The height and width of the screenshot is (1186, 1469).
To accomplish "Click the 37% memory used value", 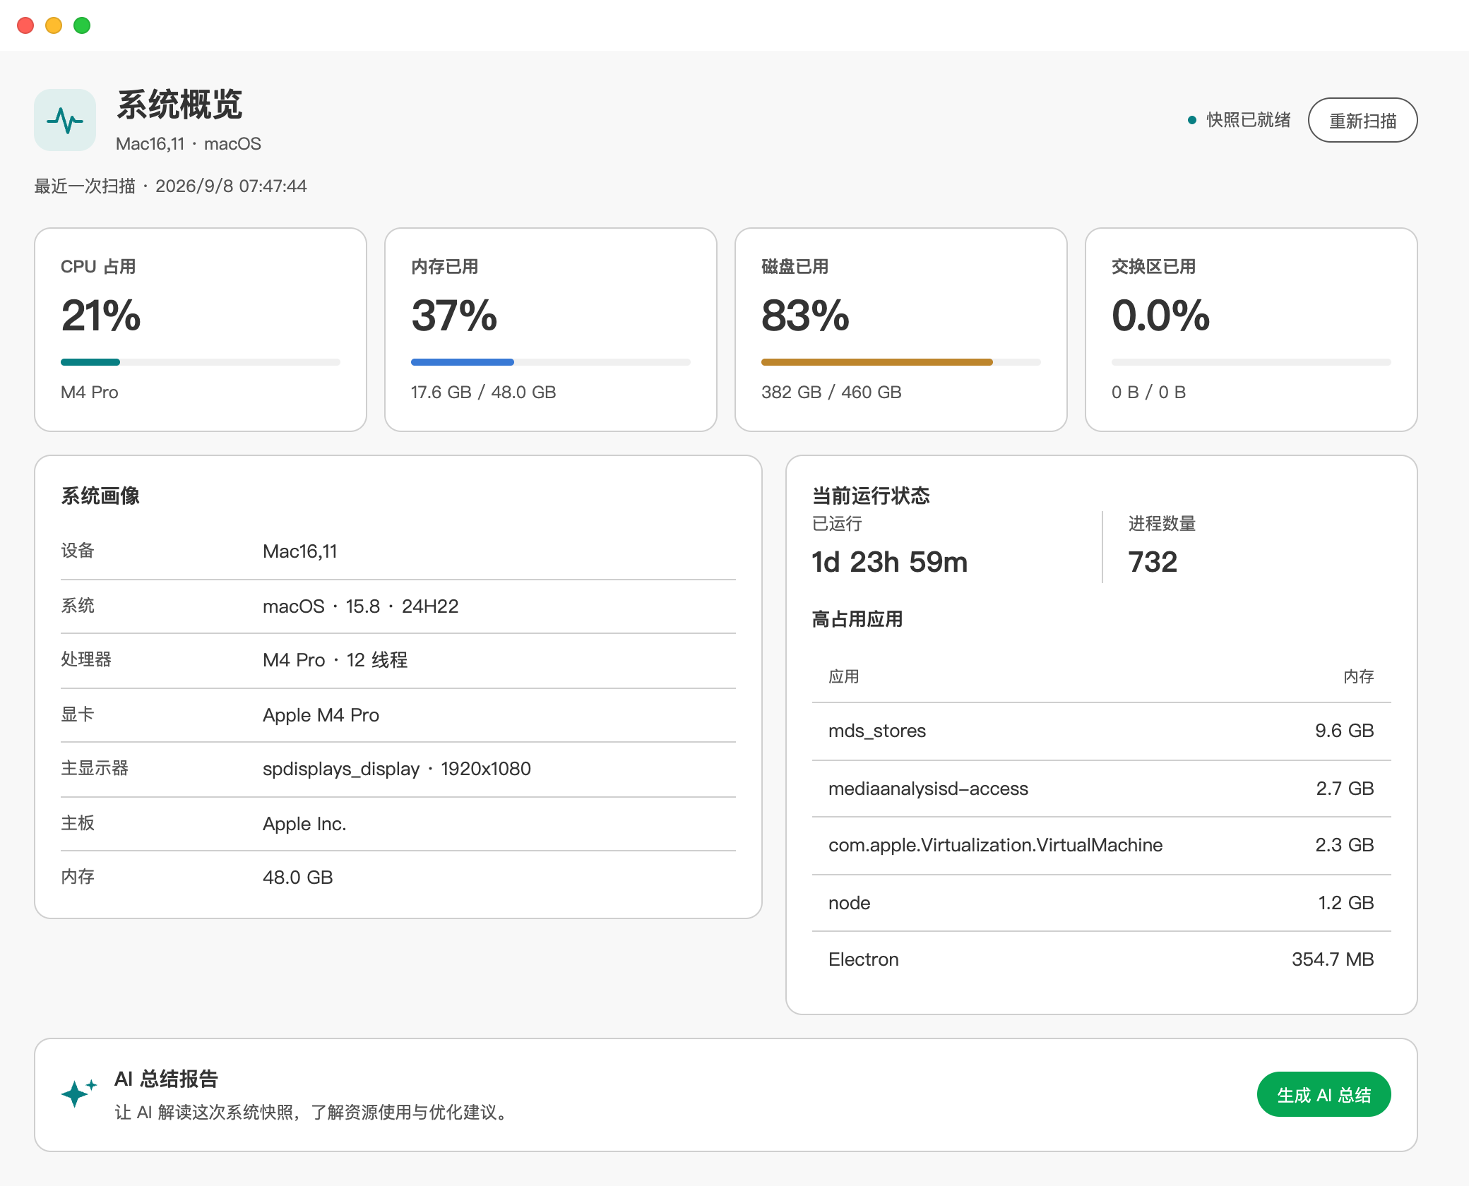I will (x=454, y=315).
